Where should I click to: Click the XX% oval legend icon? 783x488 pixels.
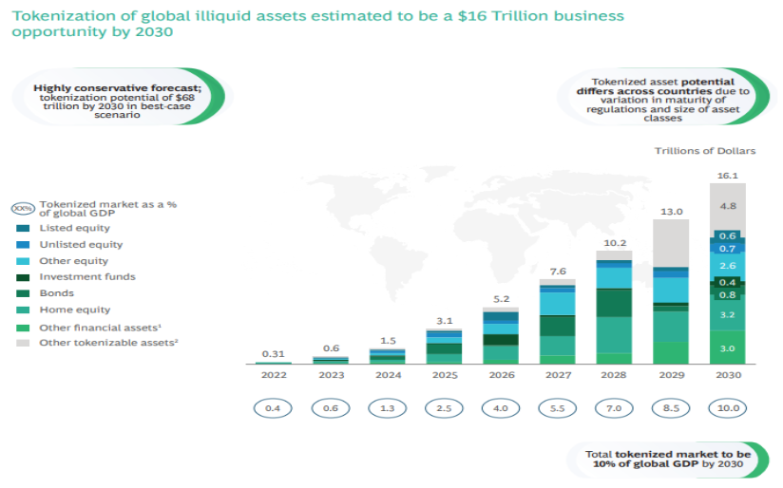pyautogui.click(x=23, y=207)
